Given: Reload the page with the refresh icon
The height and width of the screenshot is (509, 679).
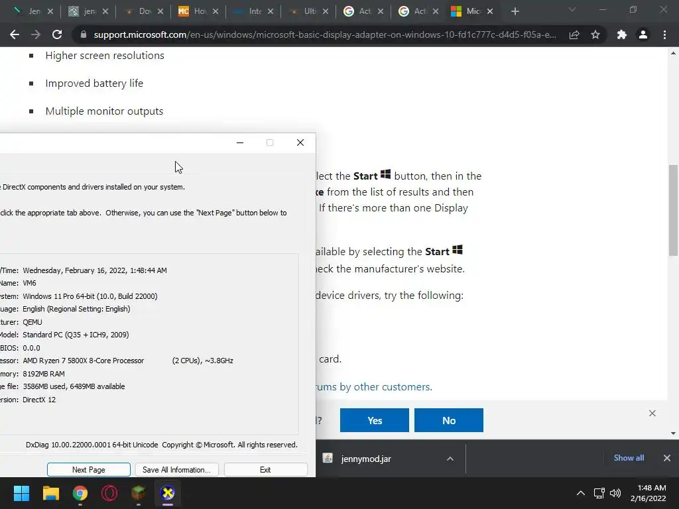Looking at the screenshot, I should click(57, 34).
